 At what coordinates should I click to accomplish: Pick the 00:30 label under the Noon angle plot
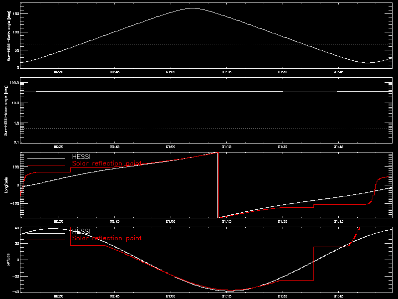(x=59, y=147)
